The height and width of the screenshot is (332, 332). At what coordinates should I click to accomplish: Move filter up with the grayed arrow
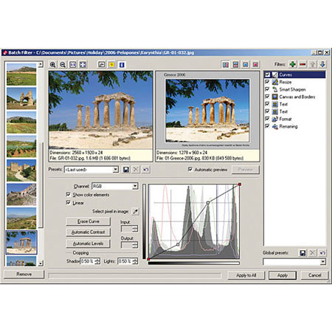pos(313,64)
